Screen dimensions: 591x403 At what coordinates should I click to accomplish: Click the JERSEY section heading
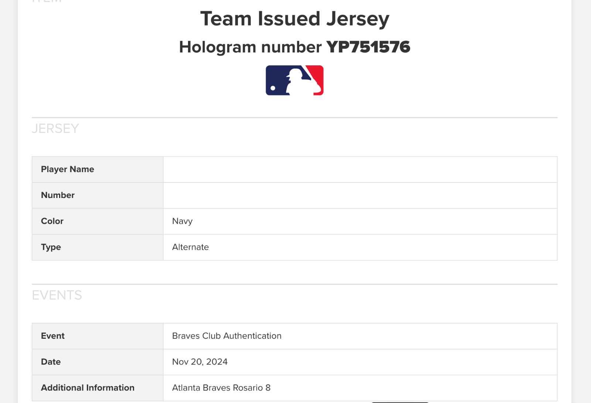55,129
